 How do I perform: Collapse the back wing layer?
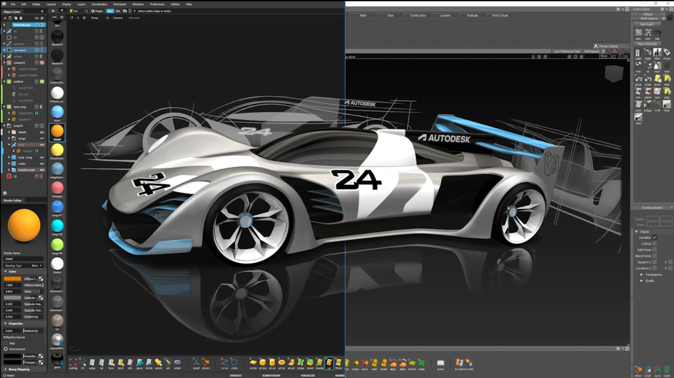click(5, 106)
